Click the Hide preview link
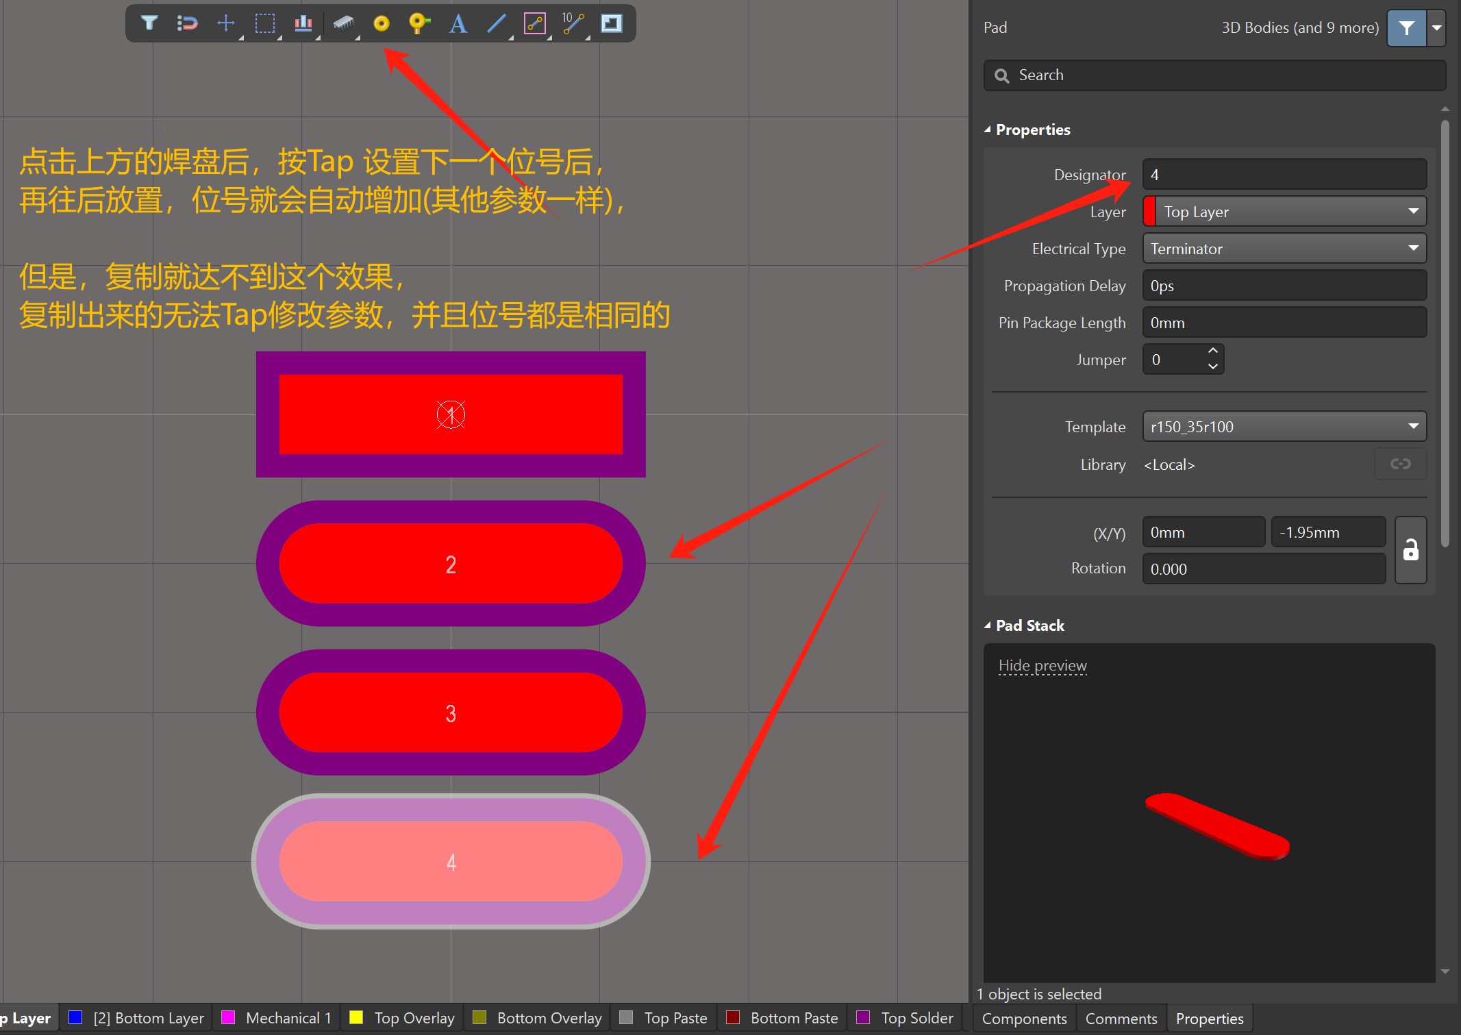The height and width of the screenshot is (1035, 1461). click(1042, 666)
